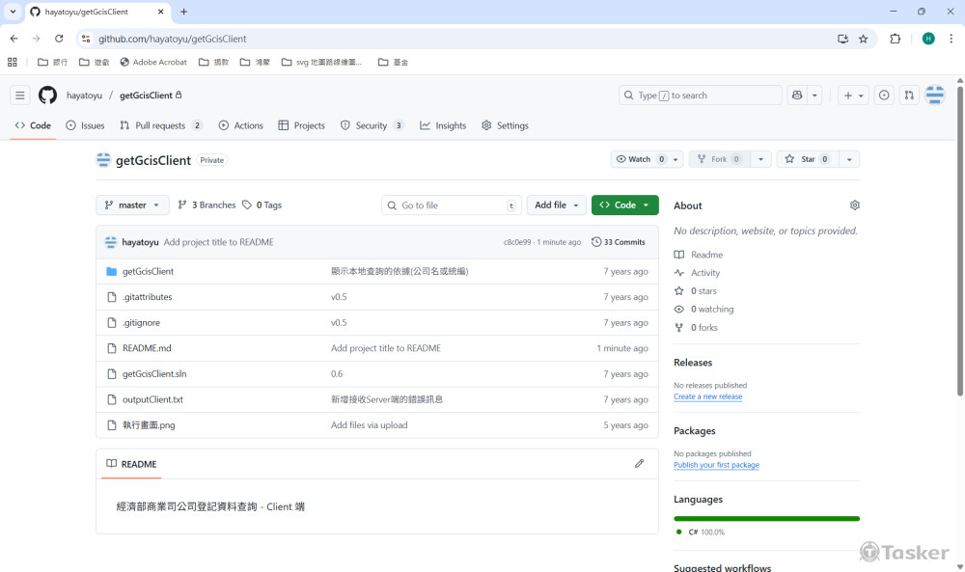Click the GitHub logo home icon
This screenshot has height=572, width=965.
pos(47,95)
